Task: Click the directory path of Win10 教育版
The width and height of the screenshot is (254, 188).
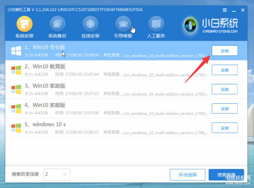Action: pos(155,75)
